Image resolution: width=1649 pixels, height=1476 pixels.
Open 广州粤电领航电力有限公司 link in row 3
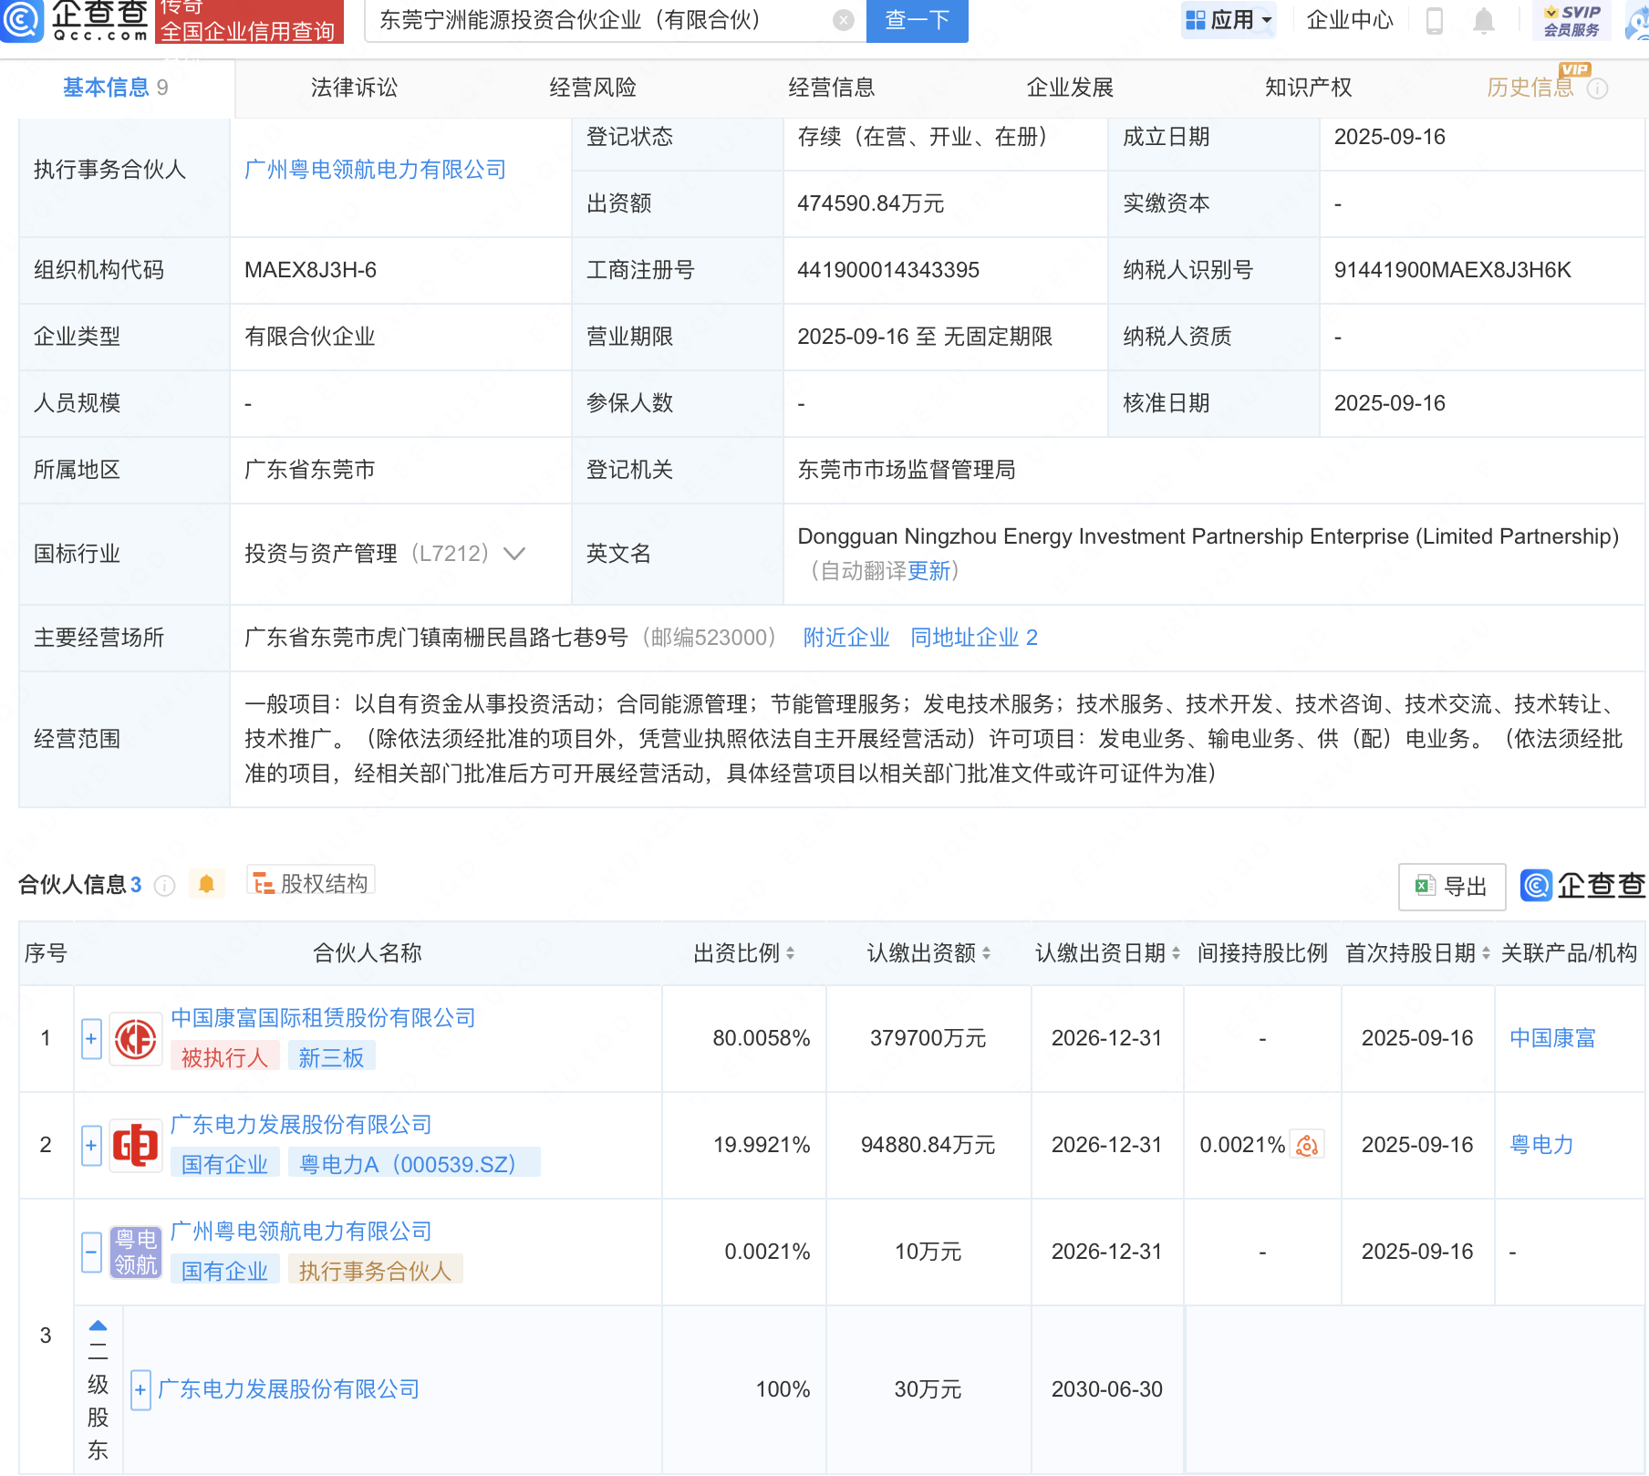point(301,1232)
